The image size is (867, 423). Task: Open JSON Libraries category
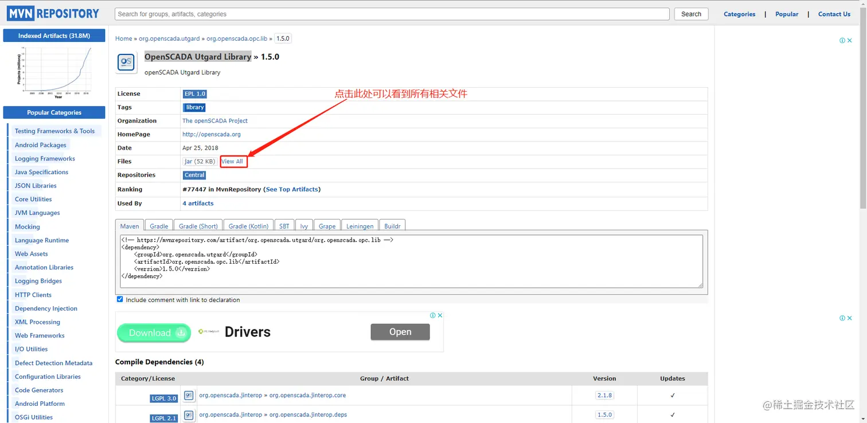pyautogui.click(x=36, y=186)
